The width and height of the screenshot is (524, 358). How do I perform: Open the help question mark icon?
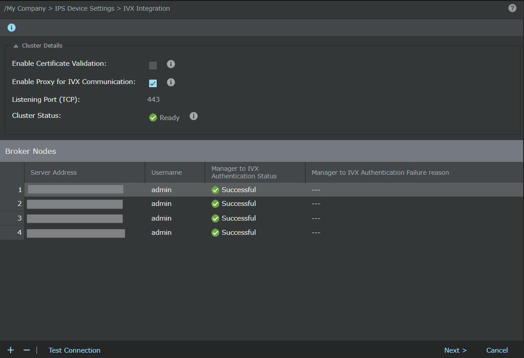512,8
